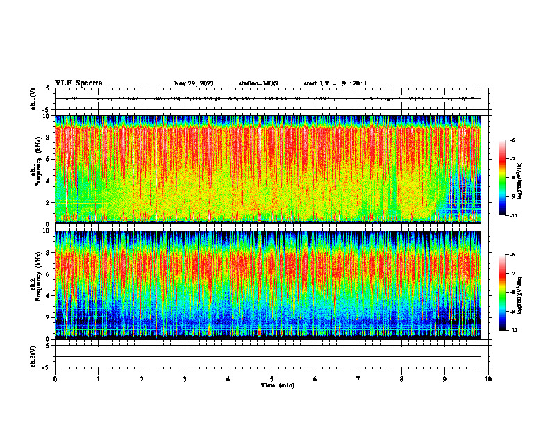Click the "station=MOS" header label

(x=258, y=83)
